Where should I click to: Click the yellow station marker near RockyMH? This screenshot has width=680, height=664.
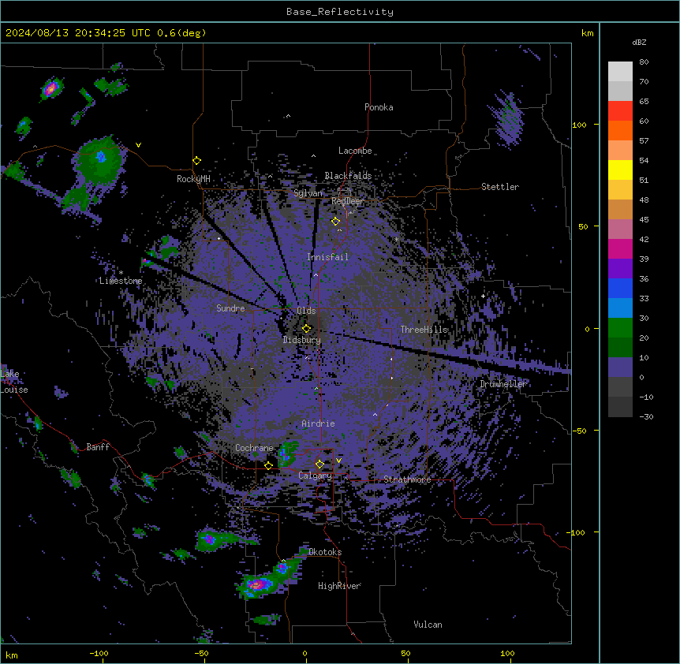(x=197, y=161)
